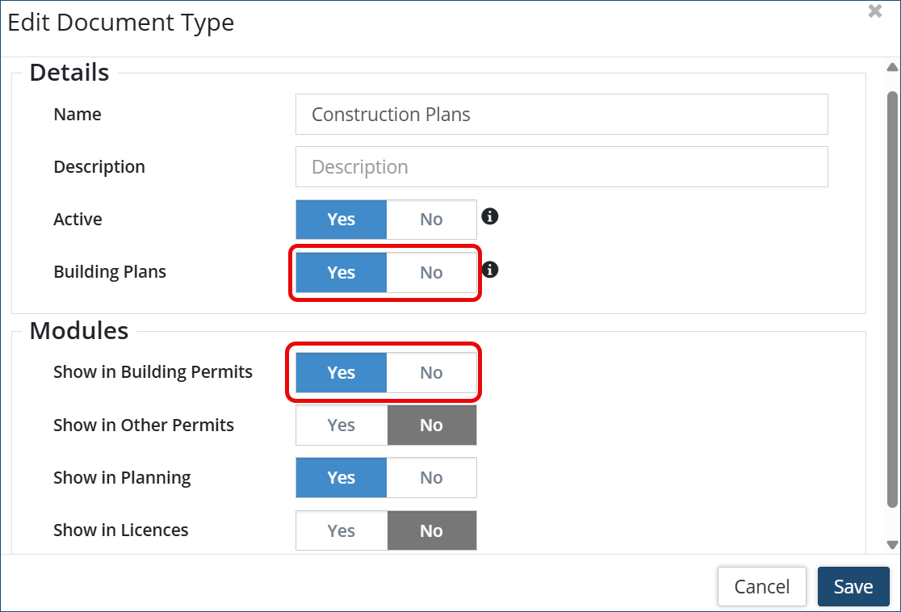
Task: Click the Description text field
Action: tap(561, 167)
